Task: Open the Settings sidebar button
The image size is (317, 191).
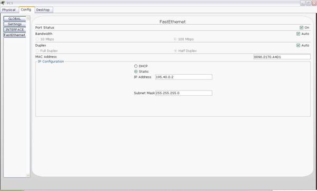Action: [x=15, y=24]
